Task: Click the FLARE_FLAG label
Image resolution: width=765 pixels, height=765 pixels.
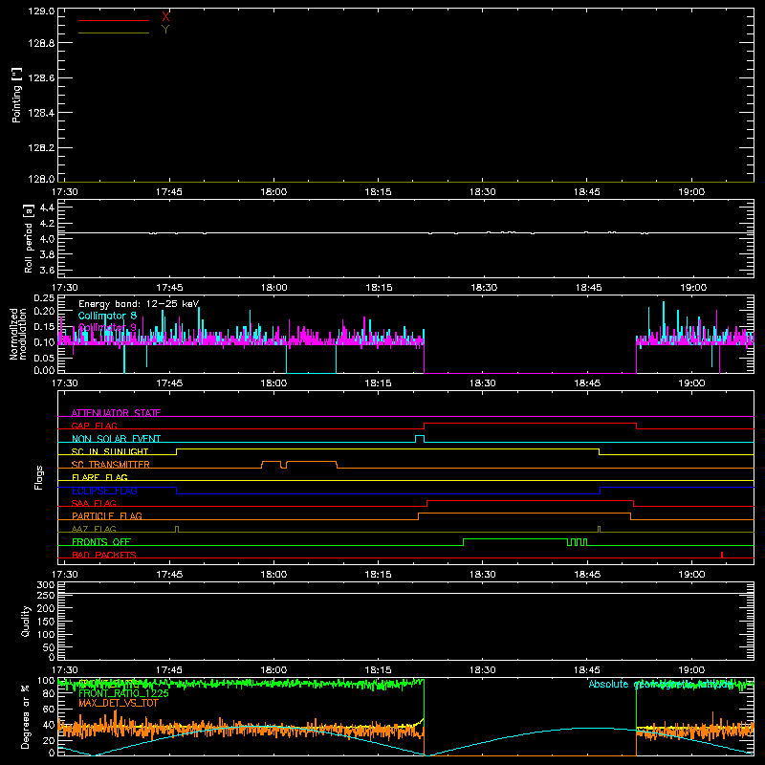Action: (x=99, y=477)
